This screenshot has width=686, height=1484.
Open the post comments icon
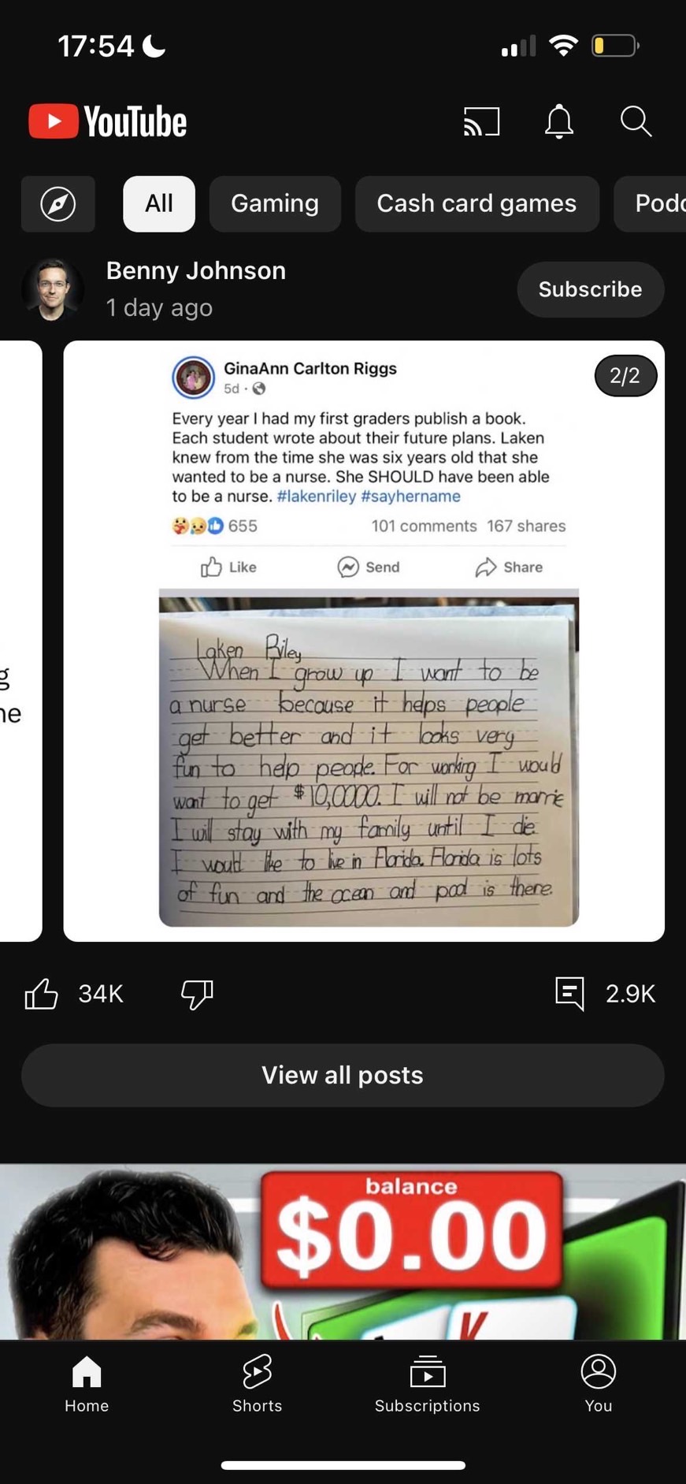point(569,994)
